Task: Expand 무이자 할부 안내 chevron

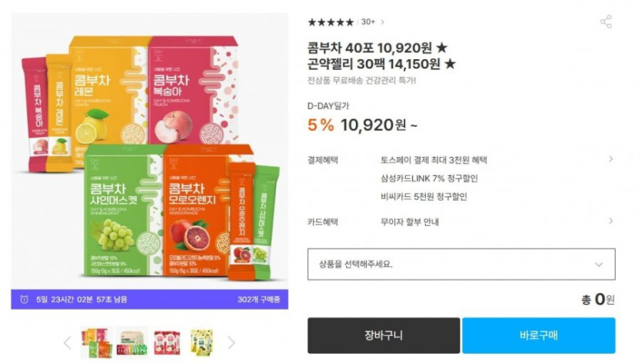Action: 610,221
